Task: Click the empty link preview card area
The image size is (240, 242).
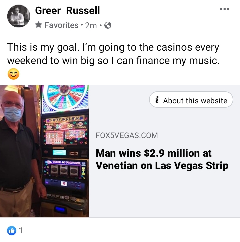Action: pyautogui.click(x=164, y=194)
